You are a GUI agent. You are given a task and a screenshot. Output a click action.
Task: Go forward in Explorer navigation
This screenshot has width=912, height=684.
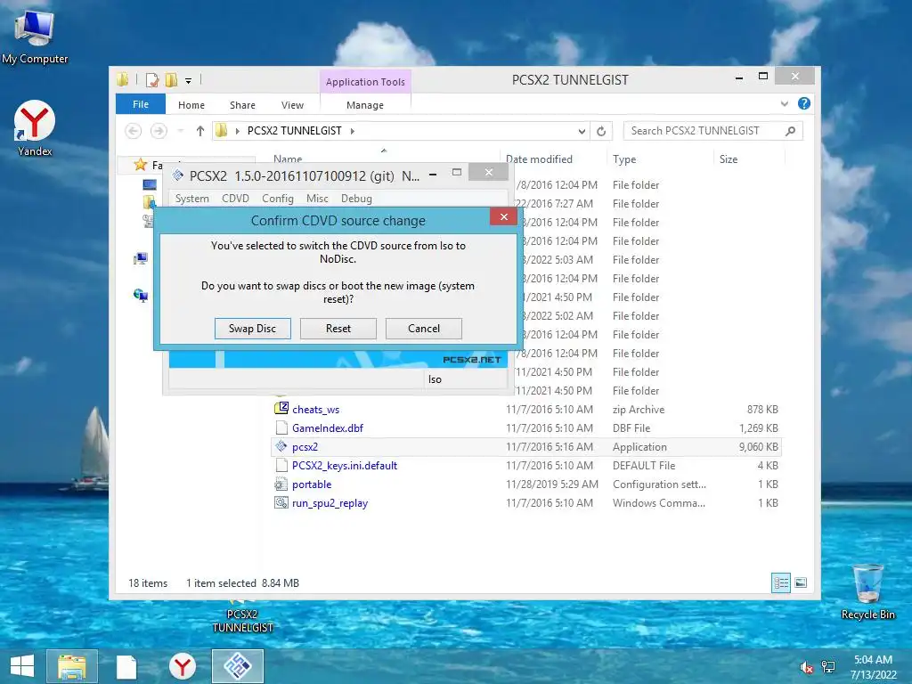(x=159, y=131)
